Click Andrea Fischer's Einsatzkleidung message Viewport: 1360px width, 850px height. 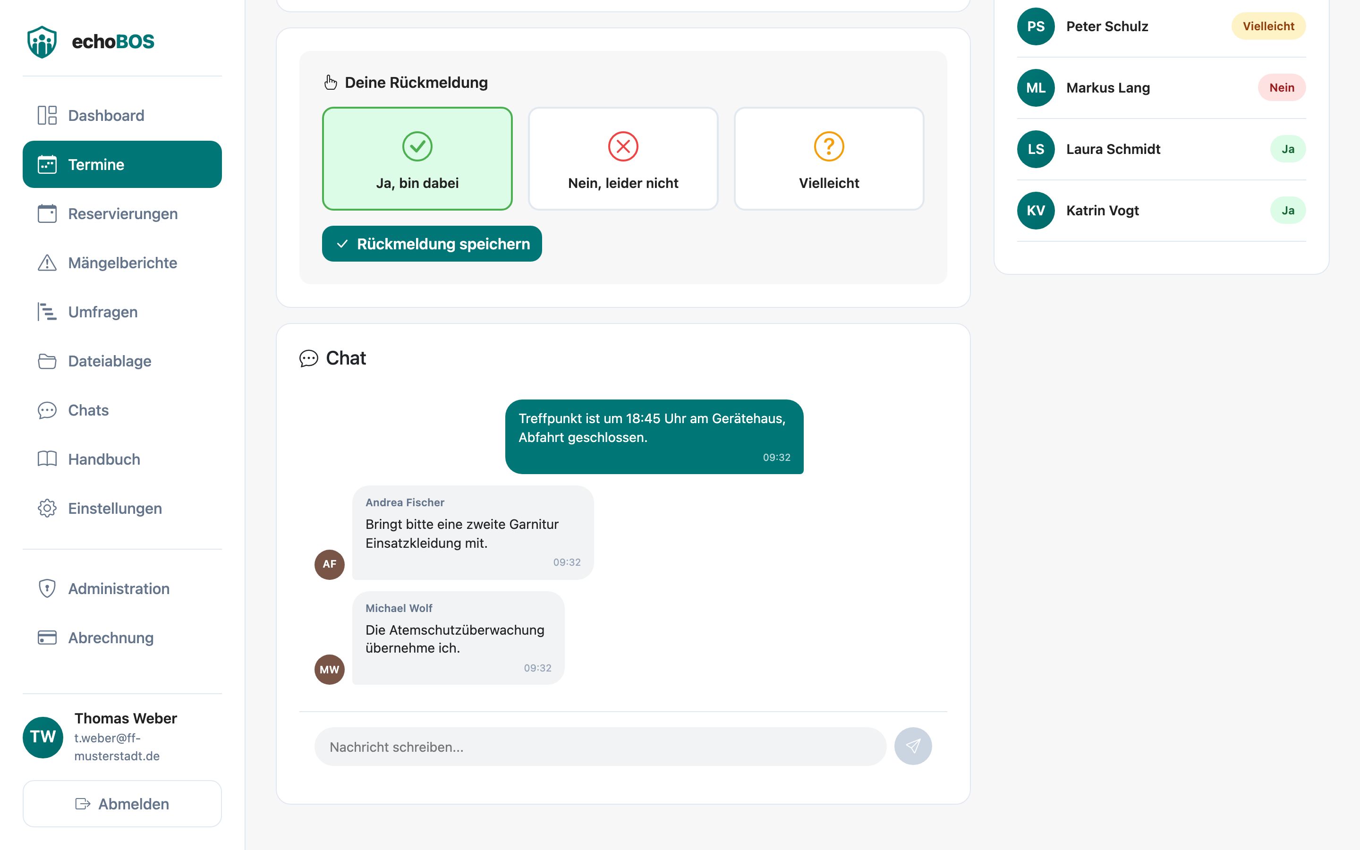[x=473, y=532]
